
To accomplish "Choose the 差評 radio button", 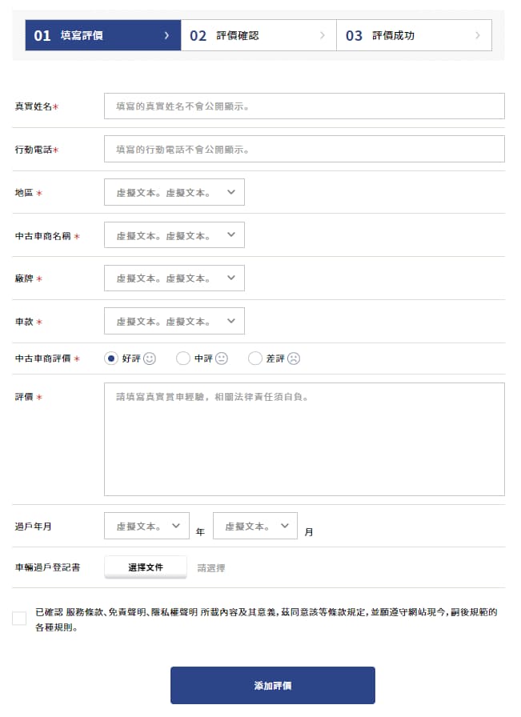I will (x=255, y=358).
